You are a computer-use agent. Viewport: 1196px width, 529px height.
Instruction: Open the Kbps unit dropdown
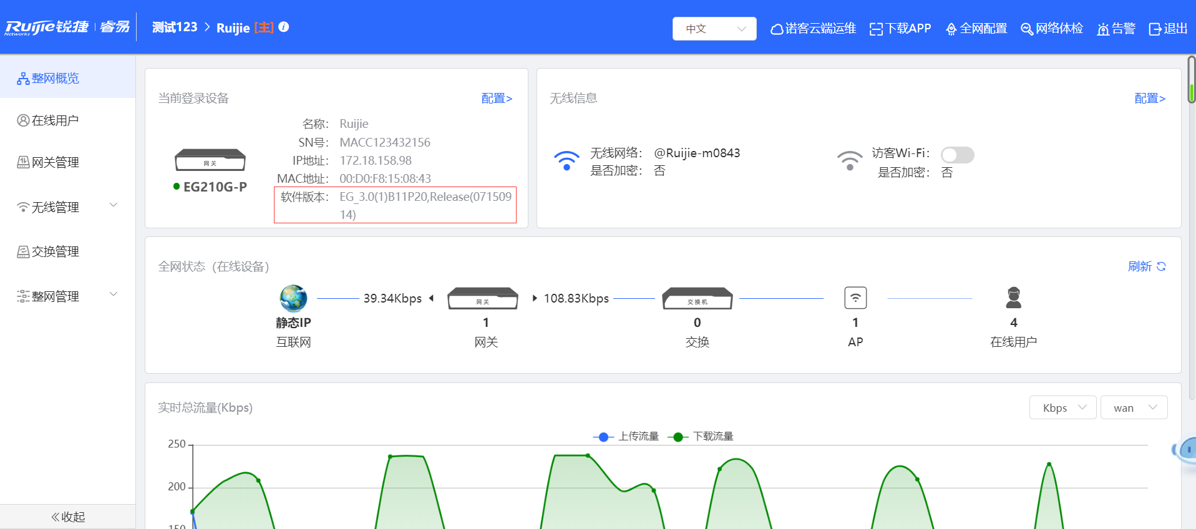click(1063, 408)
